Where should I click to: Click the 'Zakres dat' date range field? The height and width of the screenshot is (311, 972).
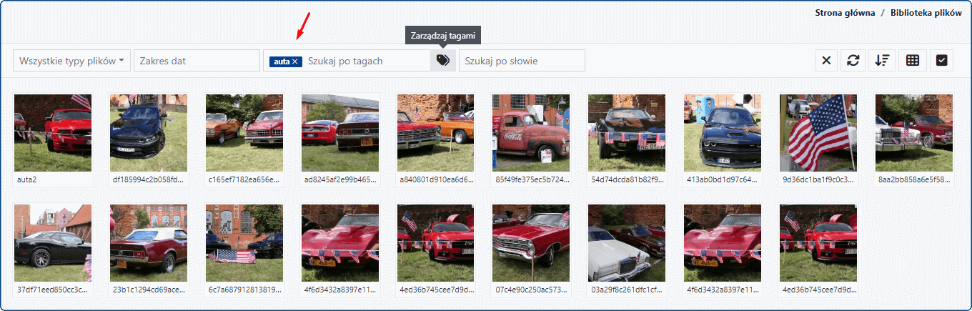click(x=197, y=61)
